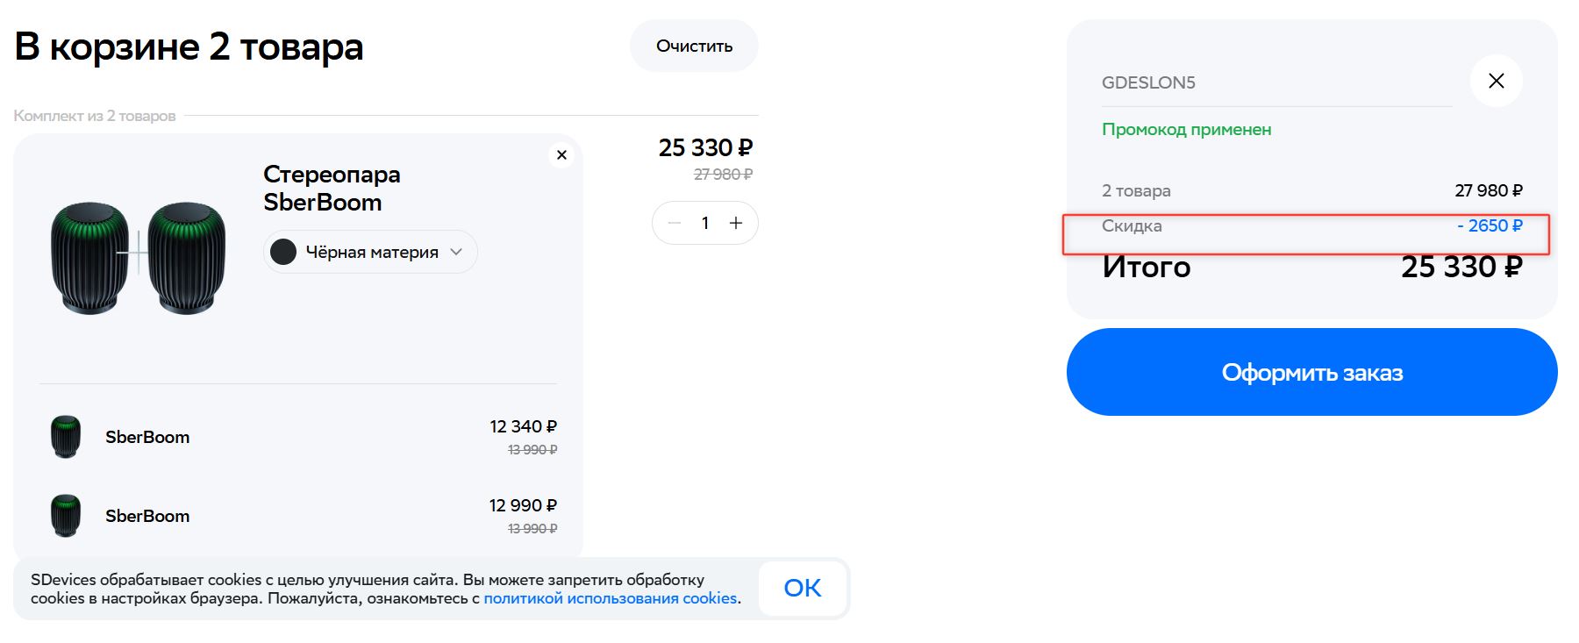Click the first SberBoom item name
Screen dimensions: 1579x643
click(147, 437)
